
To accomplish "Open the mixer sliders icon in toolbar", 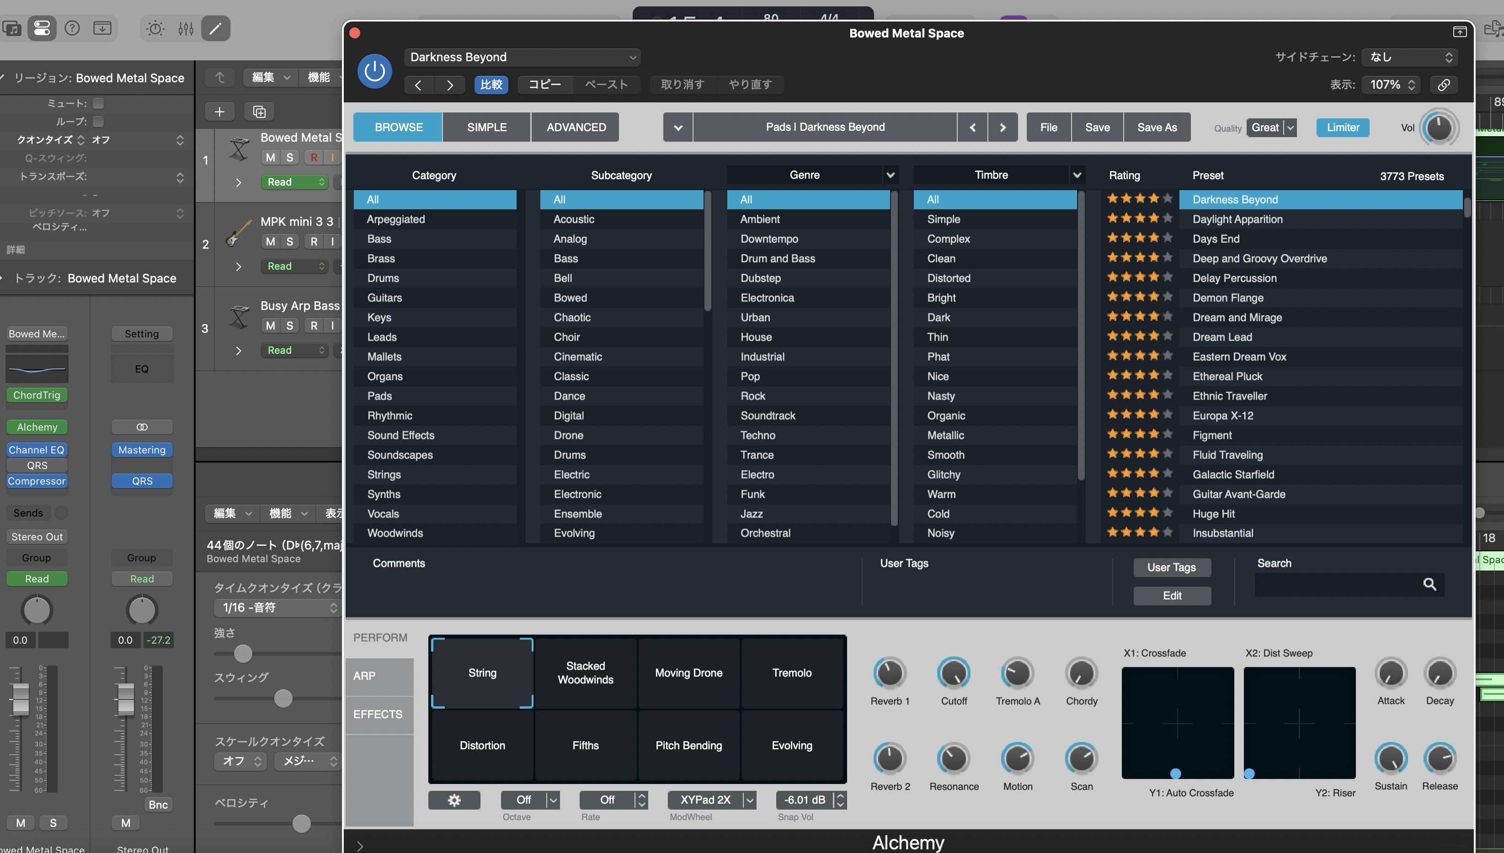I will 186,28.
